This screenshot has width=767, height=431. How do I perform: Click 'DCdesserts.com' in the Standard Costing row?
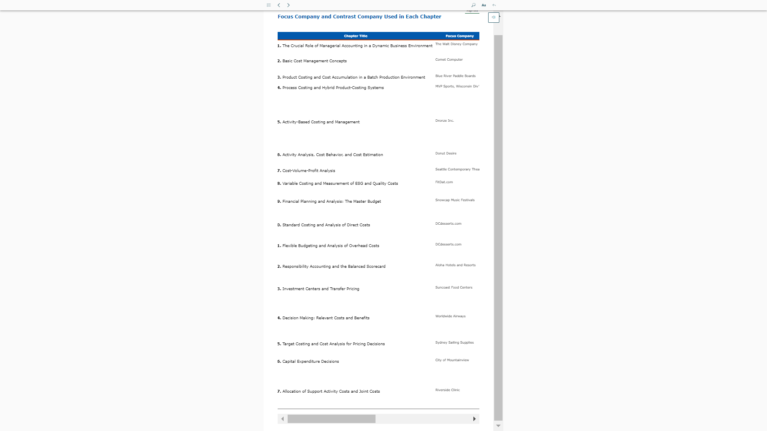[448, 224]
